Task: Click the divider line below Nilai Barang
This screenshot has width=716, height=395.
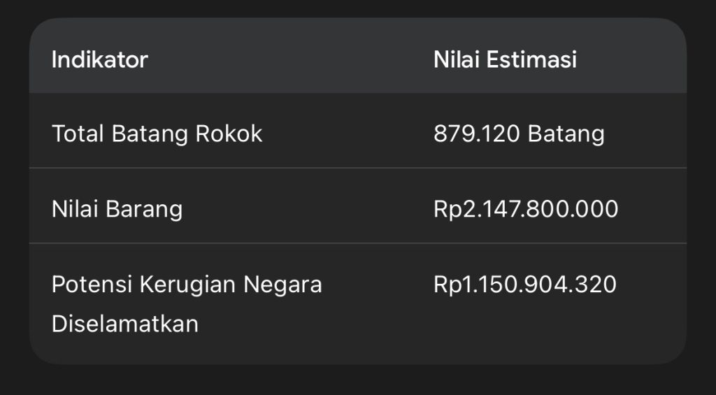Action: [357, 243]
